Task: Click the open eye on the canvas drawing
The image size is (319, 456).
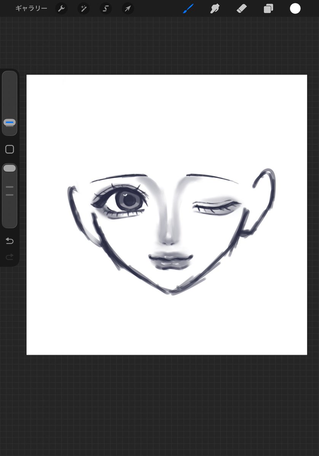Action: coord(120,201)
